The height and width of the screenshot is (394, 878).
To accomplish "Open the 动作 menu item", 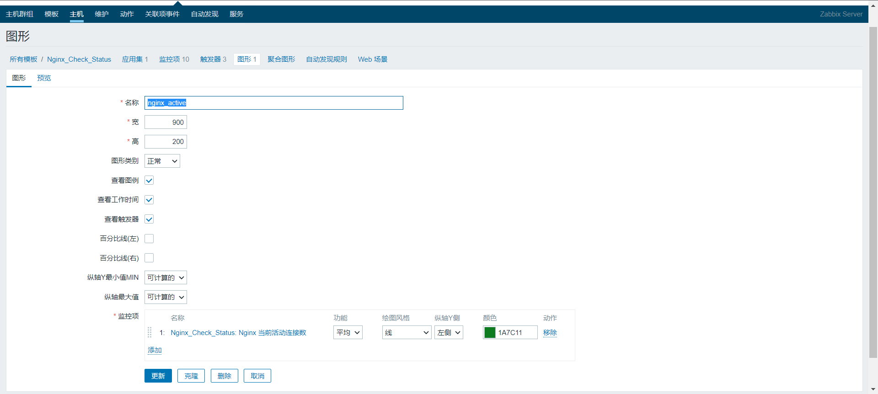I will [127, 14].
